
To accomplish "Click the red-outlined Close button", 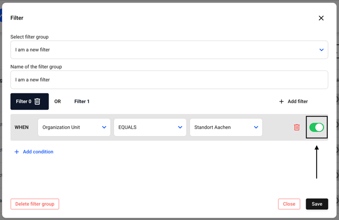I will (289, 204).
